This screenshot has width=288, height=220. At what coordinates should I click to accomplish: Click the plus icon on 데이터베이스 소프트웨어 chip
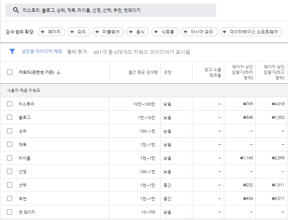[x=225, y=32]
